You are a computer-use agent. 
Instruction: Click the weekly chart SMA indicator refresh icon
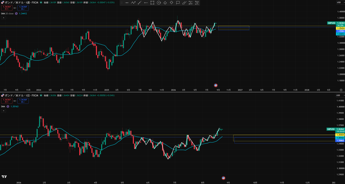16,13
